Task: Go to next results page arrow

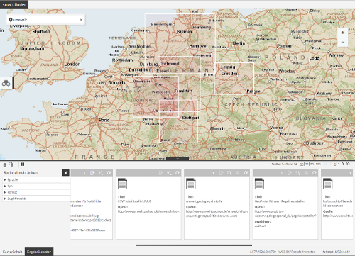Action: click(x=343, y=164)
